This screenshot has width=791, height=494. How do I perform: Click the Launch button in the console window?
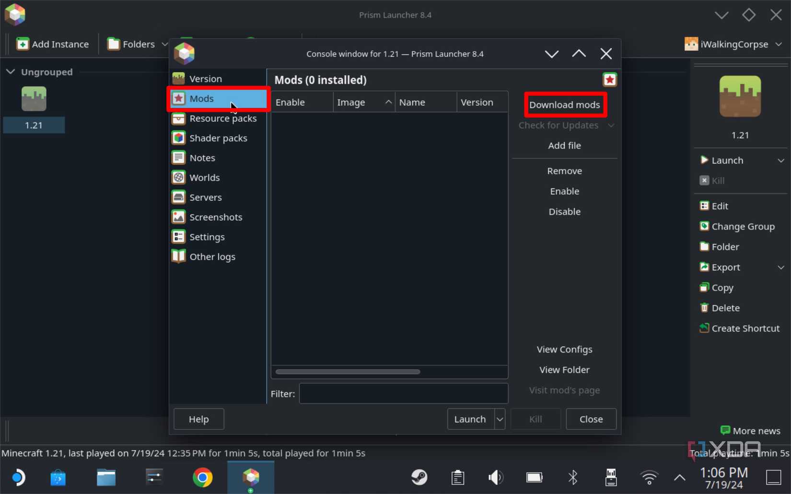(470, 419)
